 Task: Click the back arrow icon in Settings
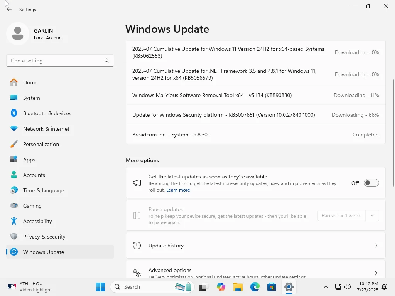[9, 10]
